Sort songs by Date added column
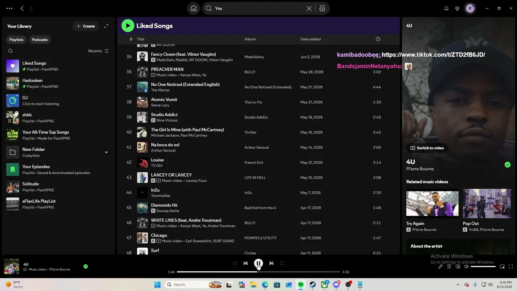The width and height of the screenshot is (517, 291). [x=311, y=39]
